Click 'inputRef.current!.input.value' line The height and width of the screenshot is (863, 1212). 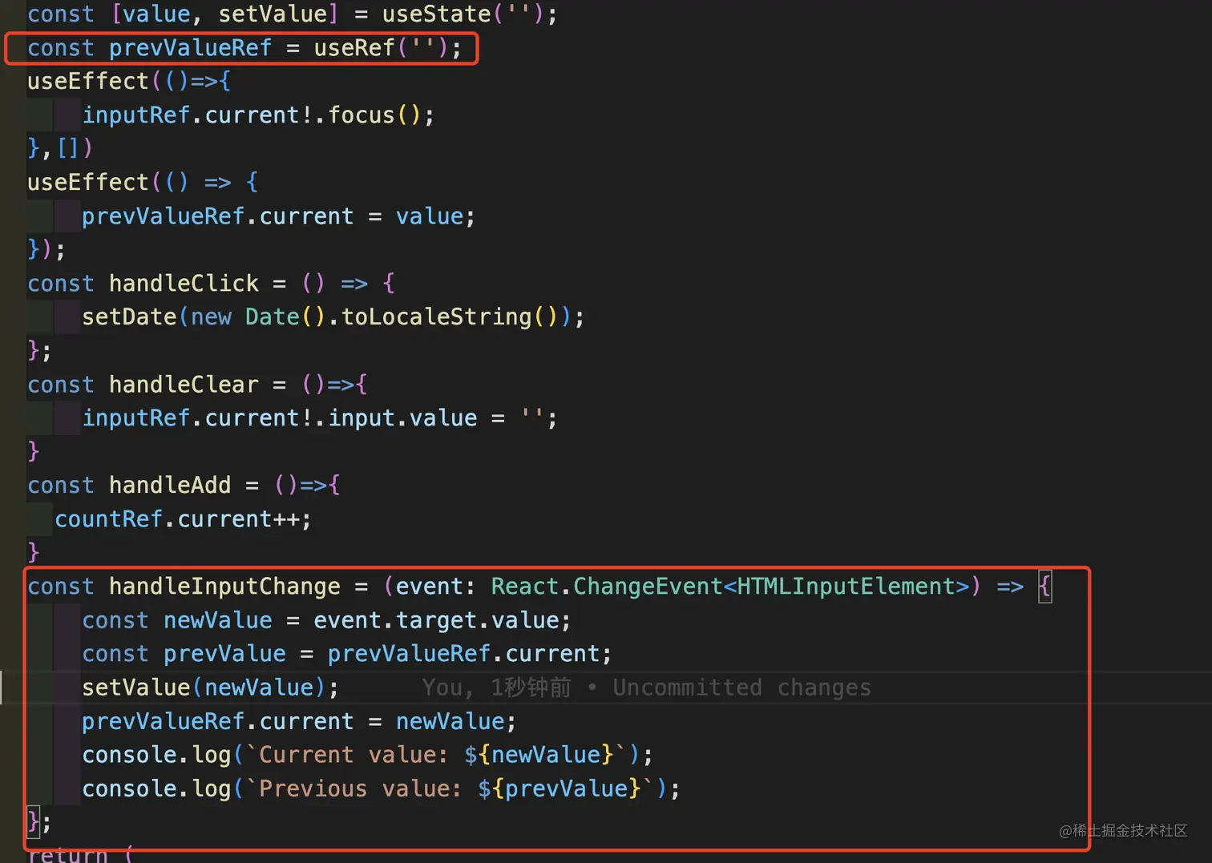click(319, 418)
